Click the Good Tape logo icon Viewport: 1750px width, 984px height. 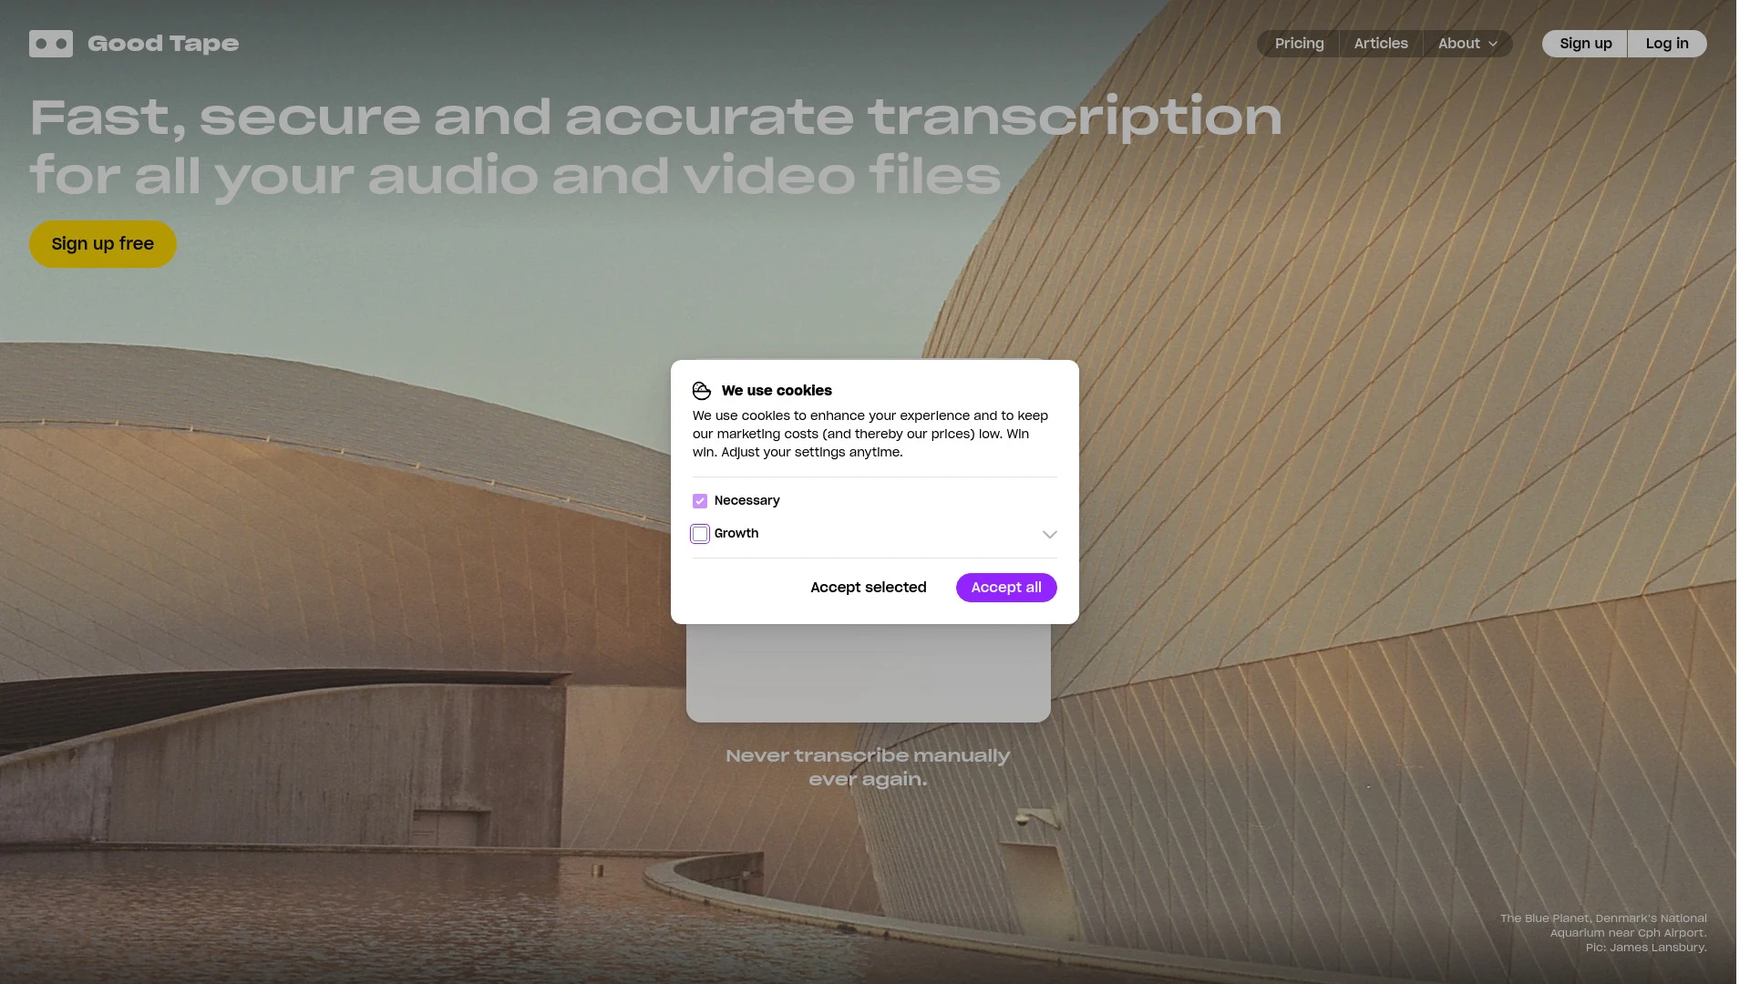pyautogui.click(x=50, y=43)
